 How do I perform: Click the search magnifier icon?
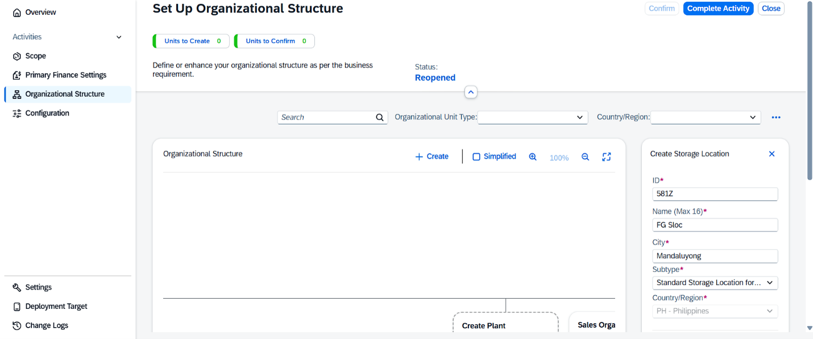coord(380,117)
